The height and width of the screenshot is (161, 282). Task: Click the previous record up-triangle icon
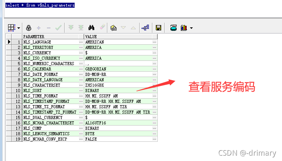(x=133, y=28)
